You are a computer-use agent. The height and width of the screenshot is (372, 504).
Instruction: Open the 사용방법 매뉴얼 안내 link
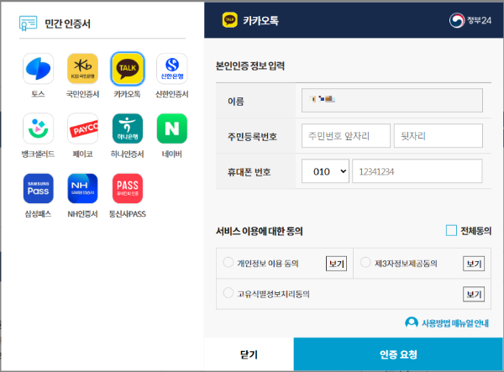tap(455, 323)
